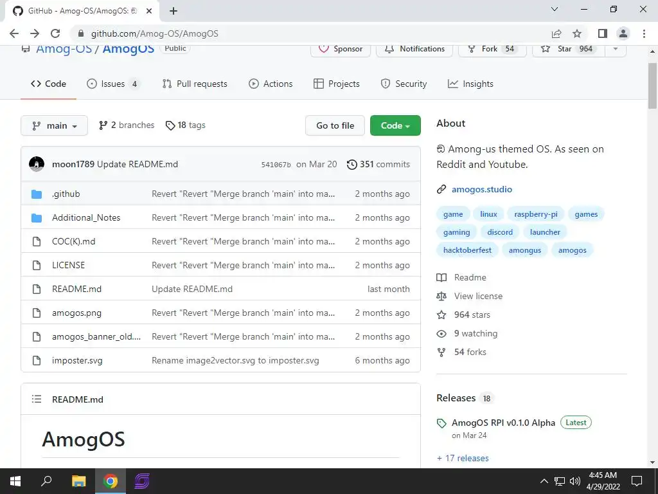Screen dimensions: 658x494
Task: Open the Security tab
Action: point(404,84)
